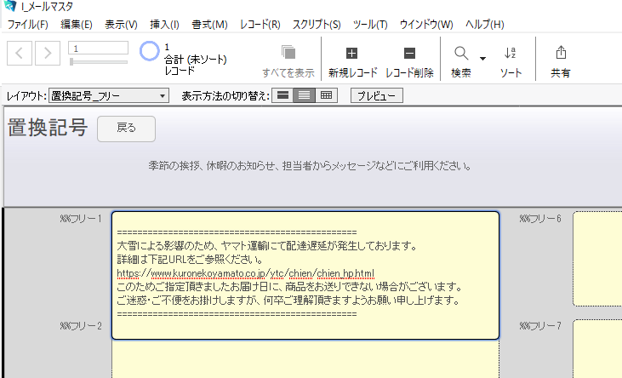
Task: Go to next record arrow
Action: [x=48, y=53]
